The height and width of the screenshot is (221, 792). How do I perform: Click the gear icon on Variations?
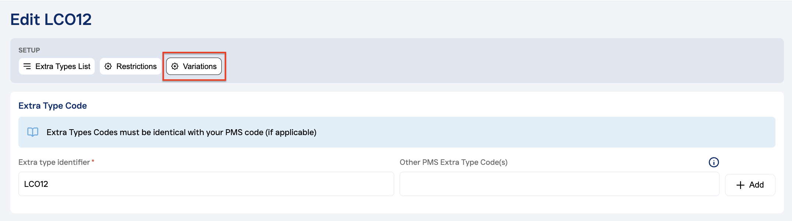175,66
